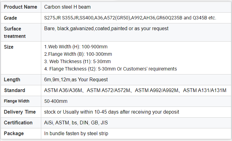Click the Standard row label
232x141 pixels.
pos(14,91)
